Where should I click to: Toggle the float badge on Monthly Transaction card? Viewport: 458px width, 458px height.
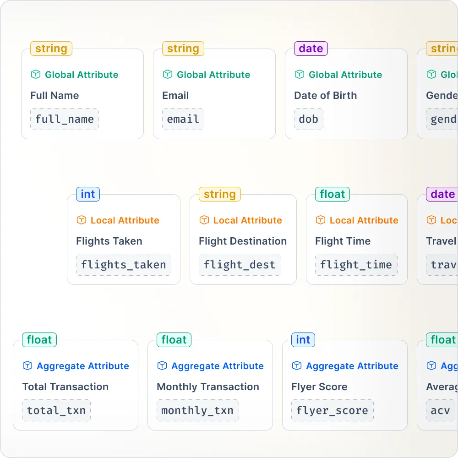click(x=174, y=340)
